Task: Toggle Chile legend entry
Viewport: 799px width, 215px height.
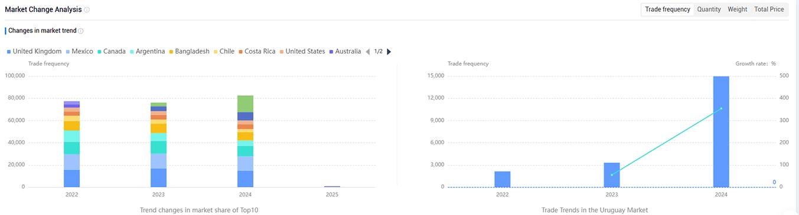Action: click(x=223, y=51)
